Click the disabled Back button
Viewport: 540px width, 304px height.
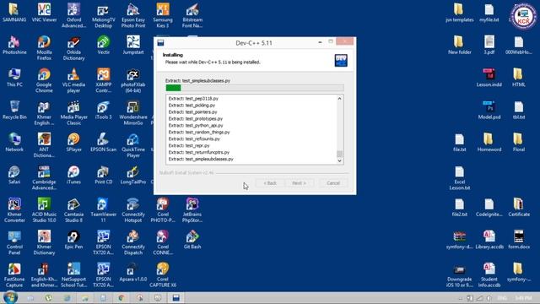[270, 183]
